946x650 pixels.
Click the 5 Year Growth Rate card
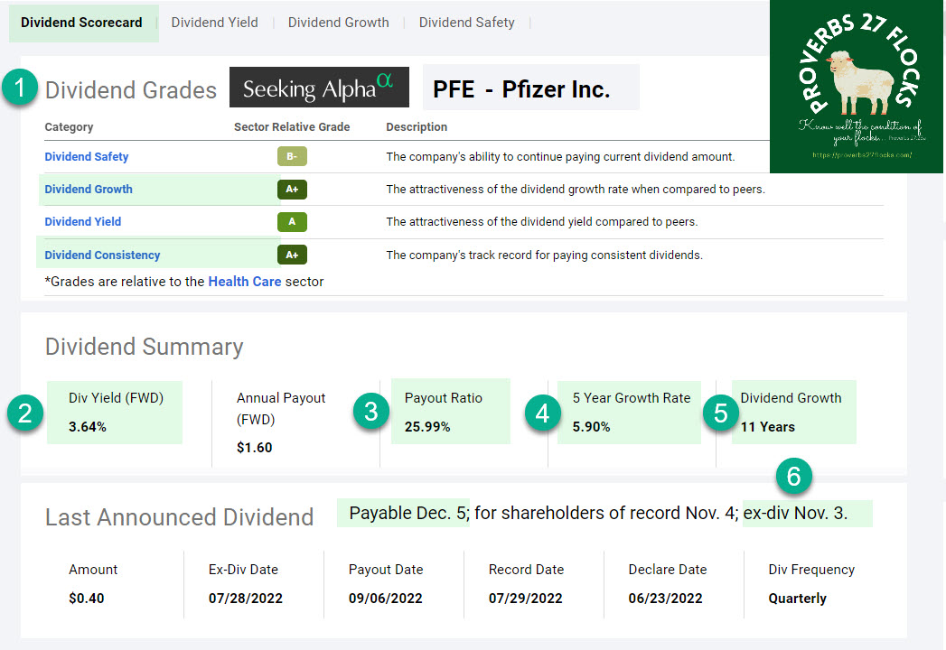pos(629,412)
